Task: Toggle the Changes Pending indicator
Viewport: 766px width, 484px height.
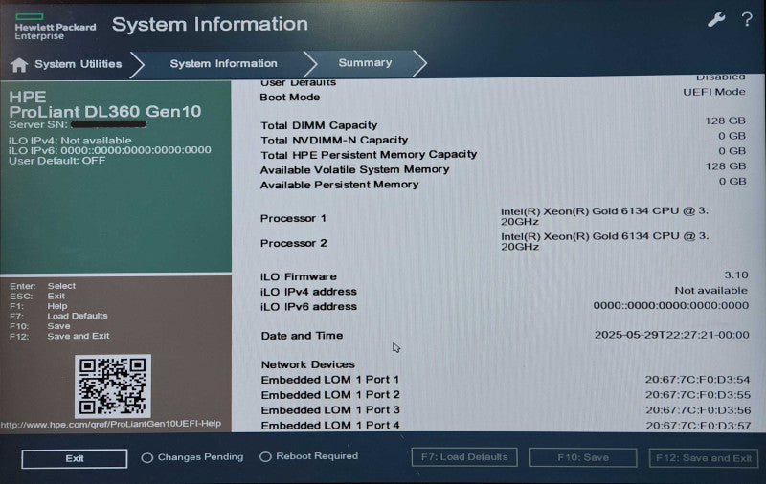Action: click(x=192, y=457)
